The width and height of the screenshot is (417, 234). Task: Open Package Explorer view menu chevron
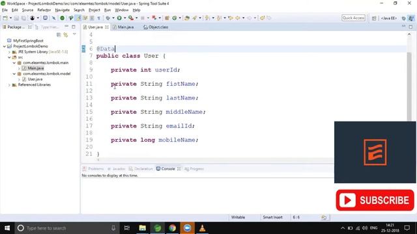click(74, 34)
